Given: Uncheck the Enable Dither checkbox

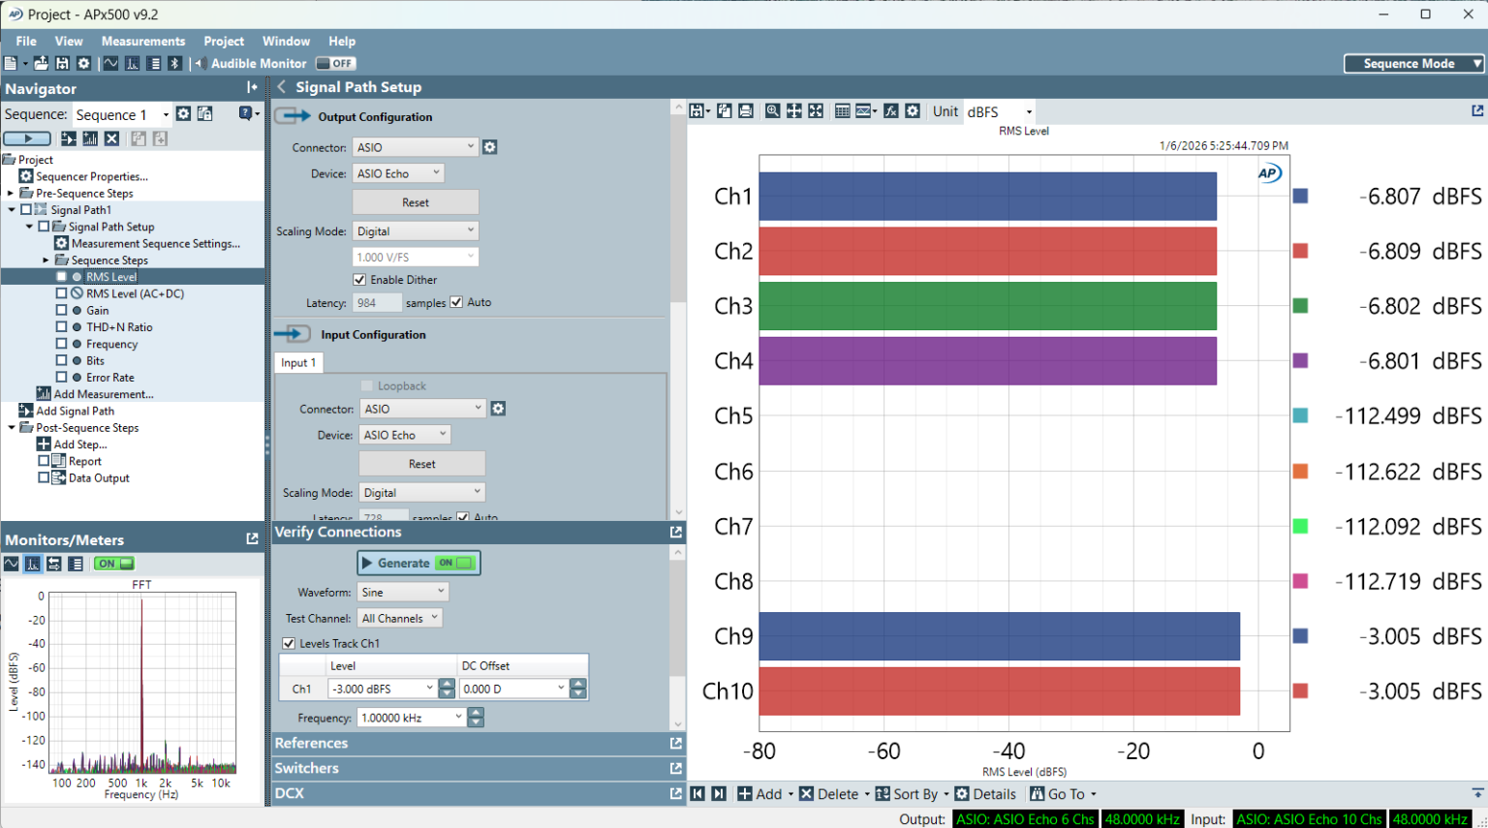Looking at the screenshot, I should pyautogui.click(x=359, y=280).
